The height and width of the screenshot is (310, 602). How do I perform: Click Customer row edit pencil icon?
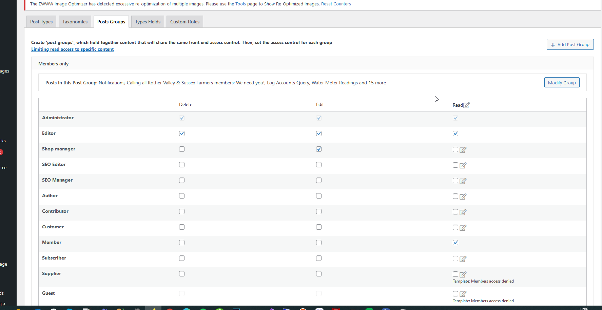(x=463, y=228)
